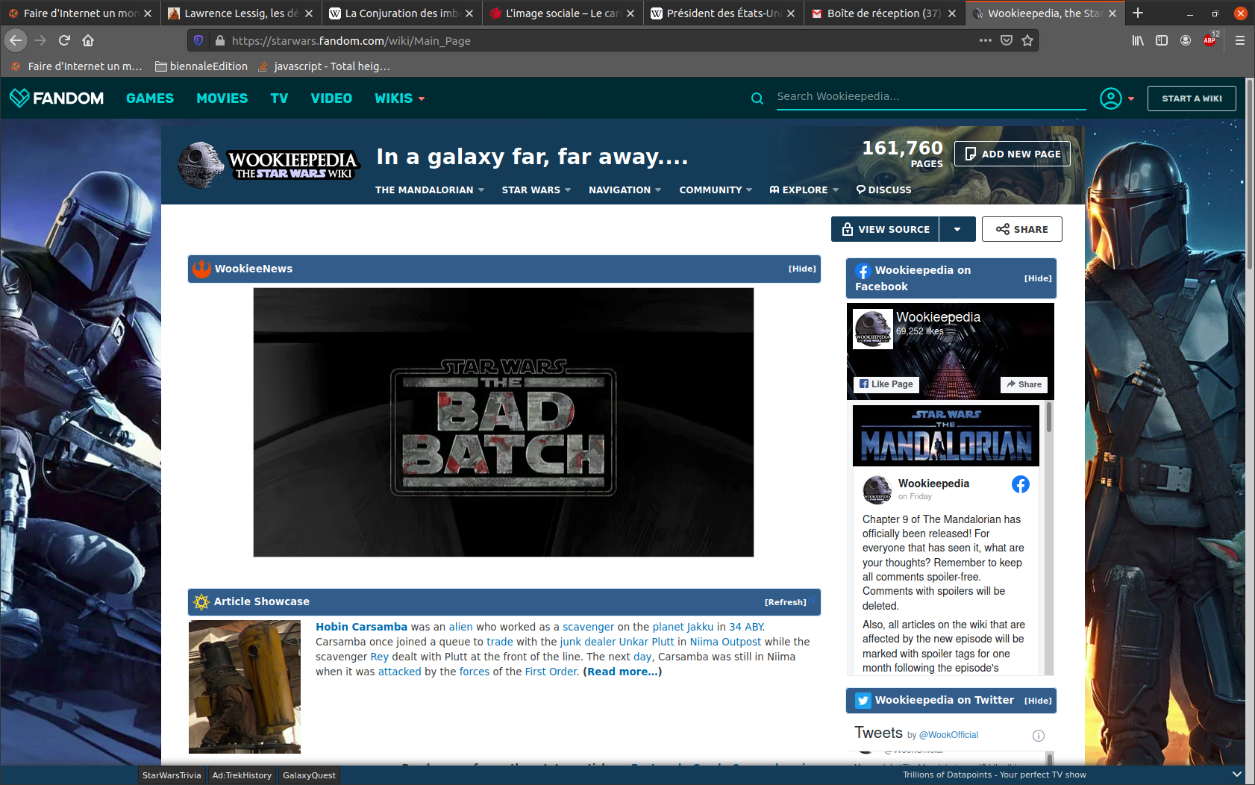
Task: Open the 'biennaleEdition' bookmark folder
Action: pos(201,66)
